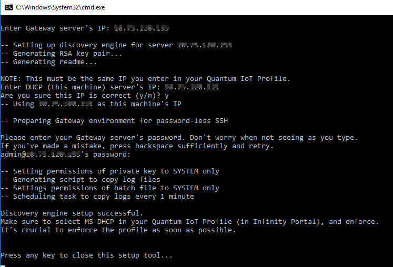Click the blurred IP after "Enter DHCP (this machine) server's IP:"
The image size is (393, 267).
(x=192, y=87)
